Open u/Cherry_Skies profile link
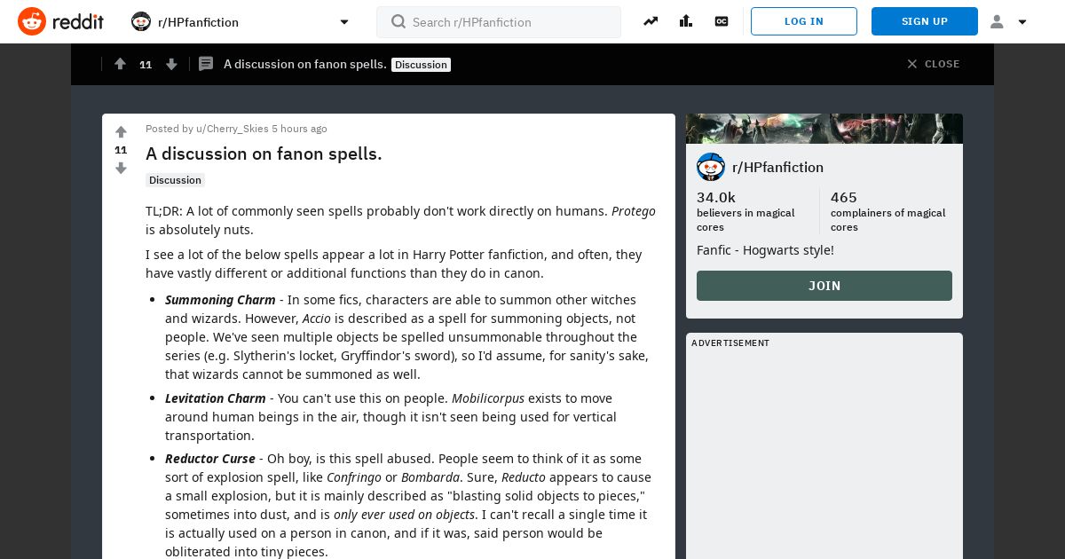 [x=233, y=129]
